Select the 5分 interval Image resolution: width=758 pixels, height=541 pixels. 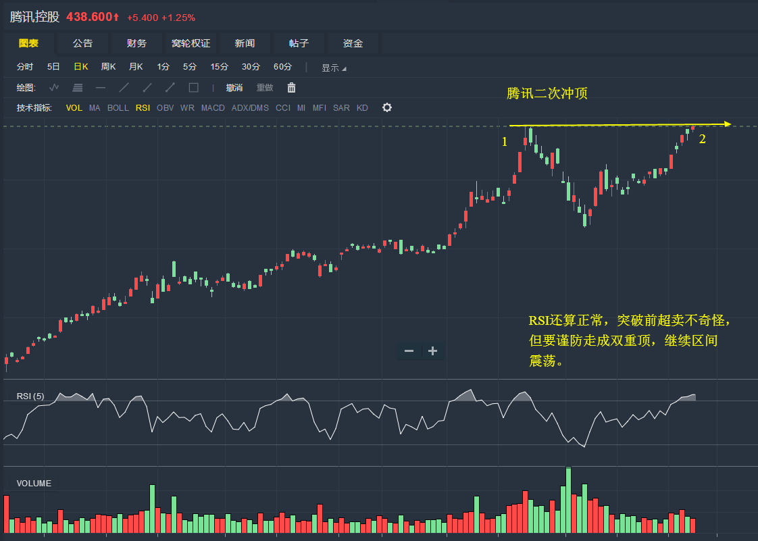click(189, 67)
